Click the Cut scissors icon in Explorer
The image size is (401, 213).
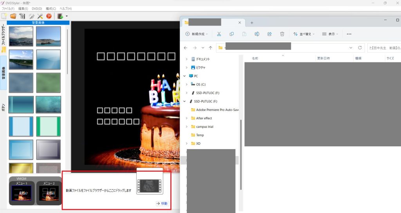pyautogui.click(x=219, y=34)
